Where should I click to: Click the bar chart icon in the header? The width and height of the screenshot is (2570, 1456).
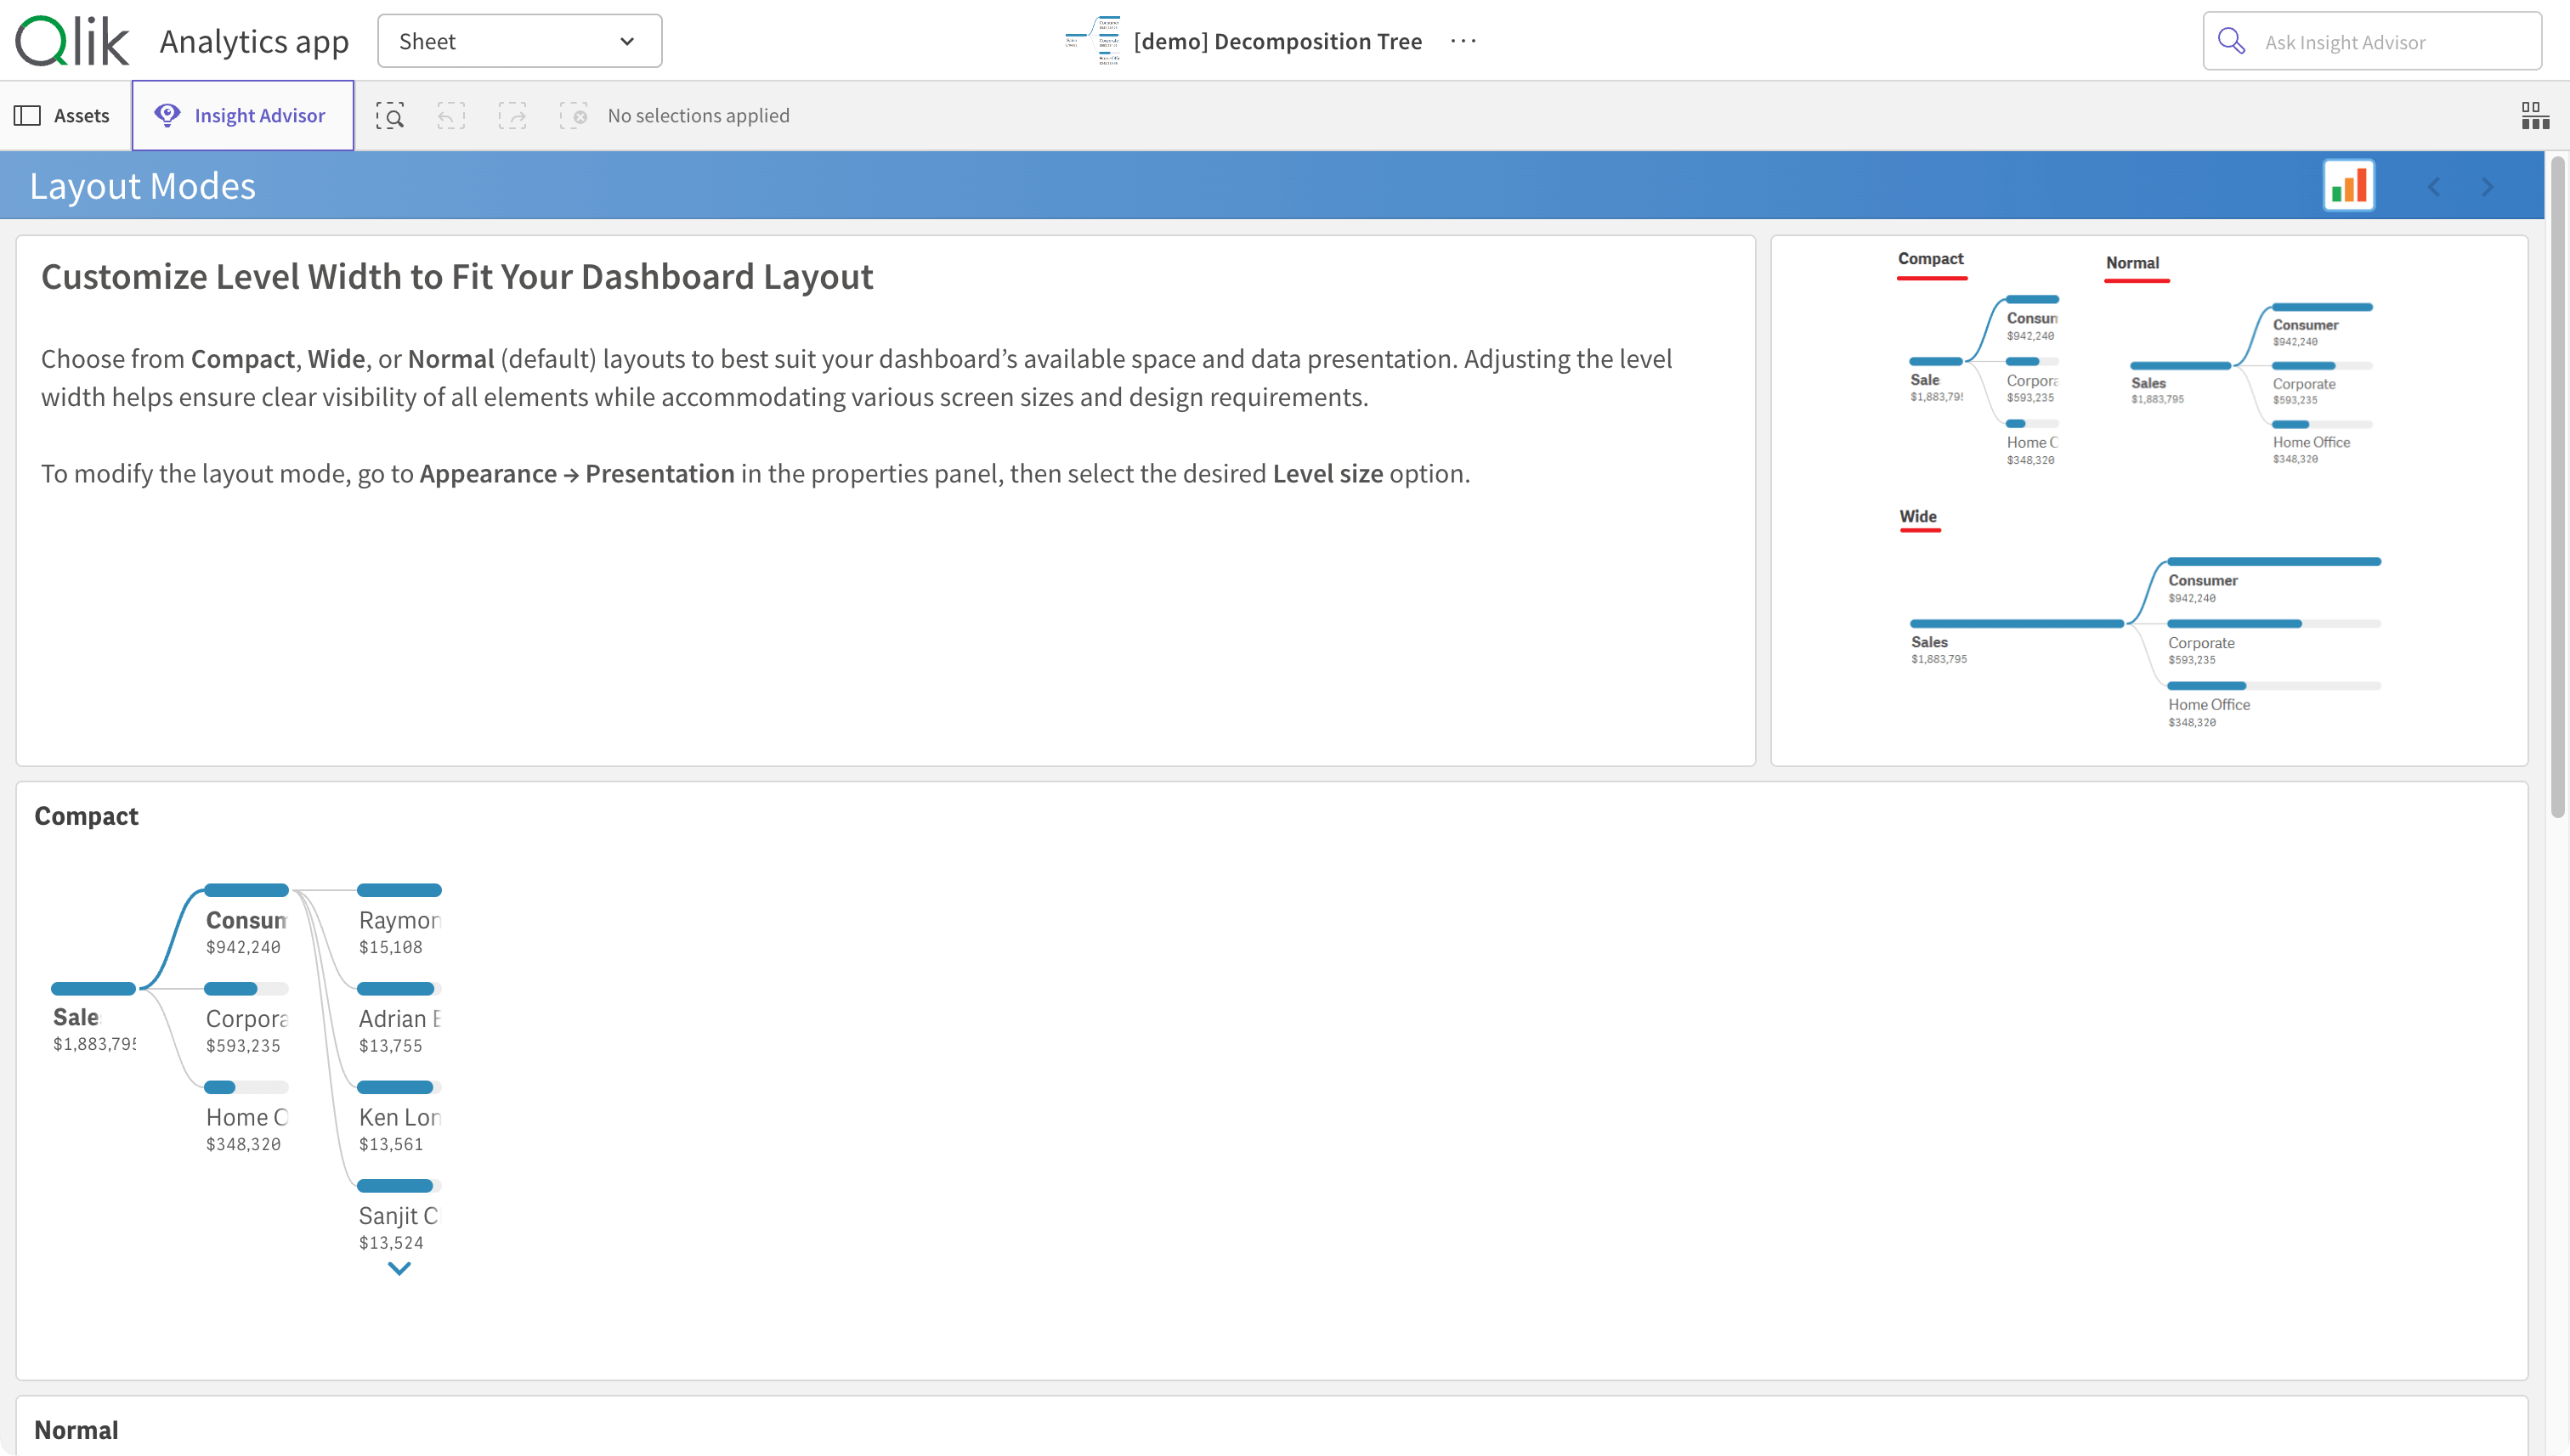2348,186
